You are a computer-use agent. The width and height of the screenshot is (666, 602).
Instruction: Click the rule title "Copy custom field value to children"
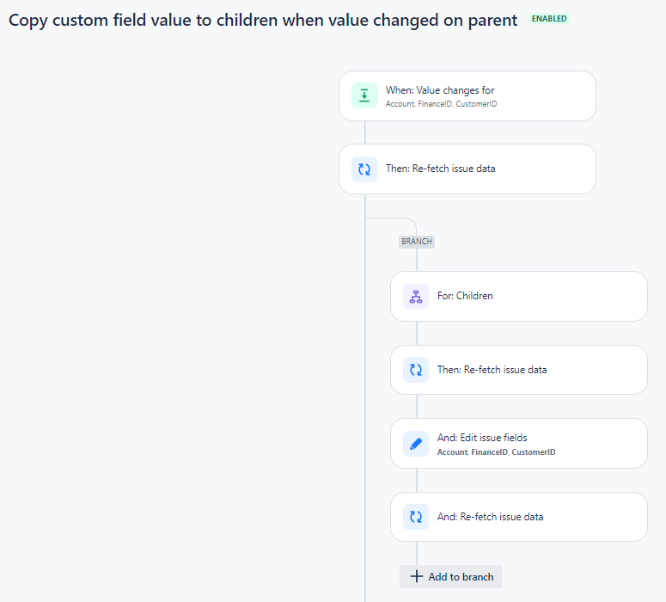pos(263,20)
